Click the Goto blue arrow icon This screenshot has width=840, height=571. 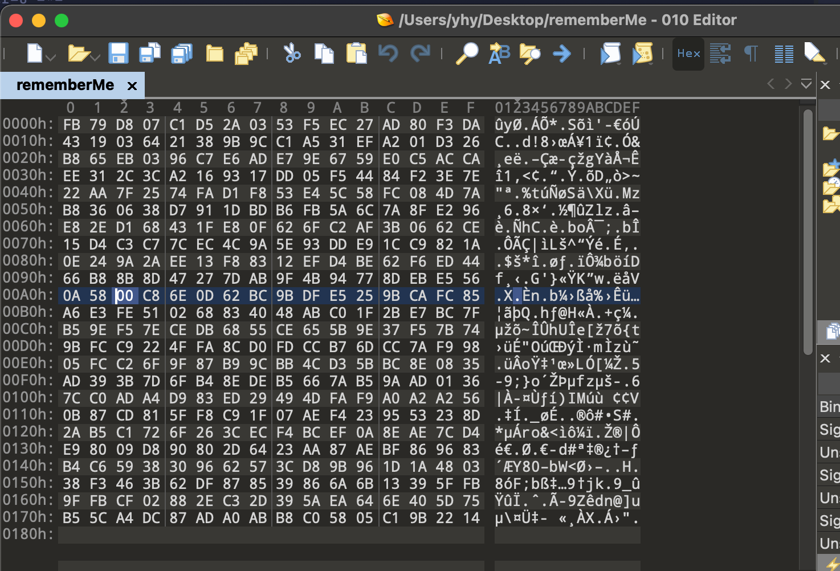(562, 54)
